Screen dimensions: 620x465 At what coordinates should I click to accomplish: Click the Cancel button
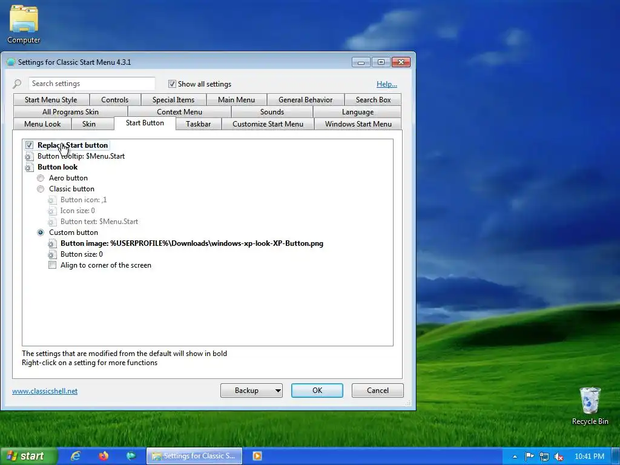[x=378, y=391]
